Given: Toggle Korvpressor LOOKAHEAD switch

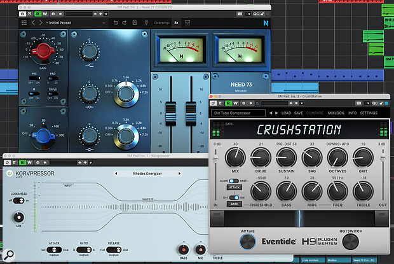Looking at the screenshot, I should [18, 200].
